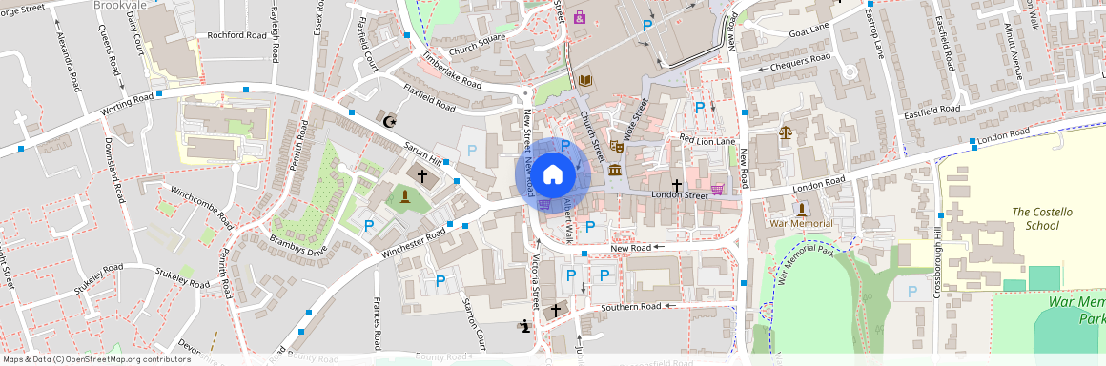Select the Victoria Street label
Image resolution: width=1106 pixels, height=366 pixels.
(535, 283)
